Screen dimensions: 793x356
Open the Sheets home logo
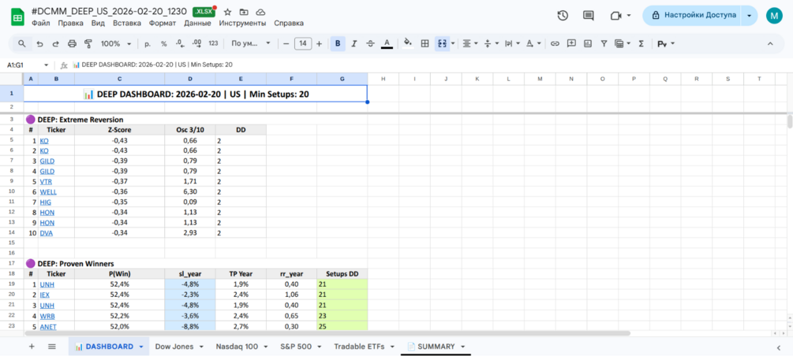[17, 17]
